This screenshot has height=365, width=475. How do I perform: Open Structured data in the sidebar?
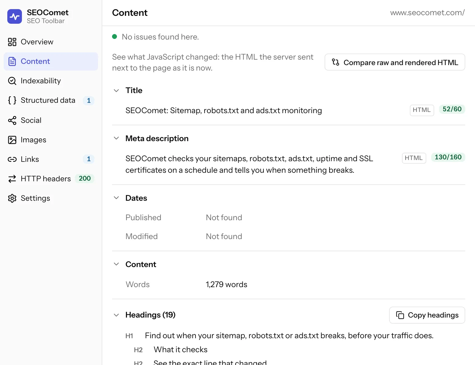(51, 100)
